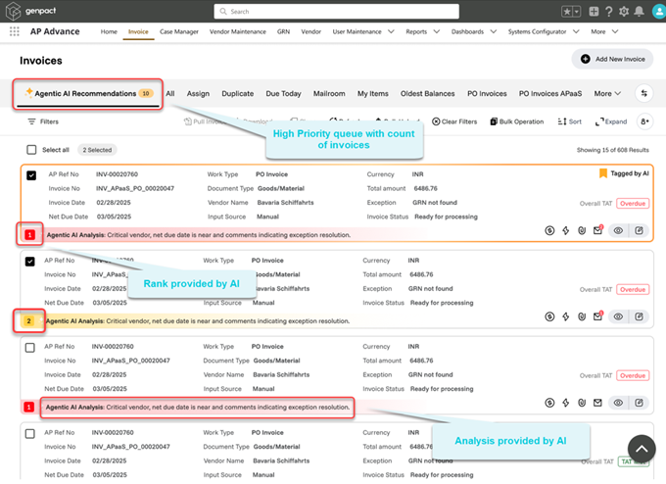The height and width of the screenshot is (484, 666).
Task: Switch to the Oldest Balances tab
Action: point(427,93)
